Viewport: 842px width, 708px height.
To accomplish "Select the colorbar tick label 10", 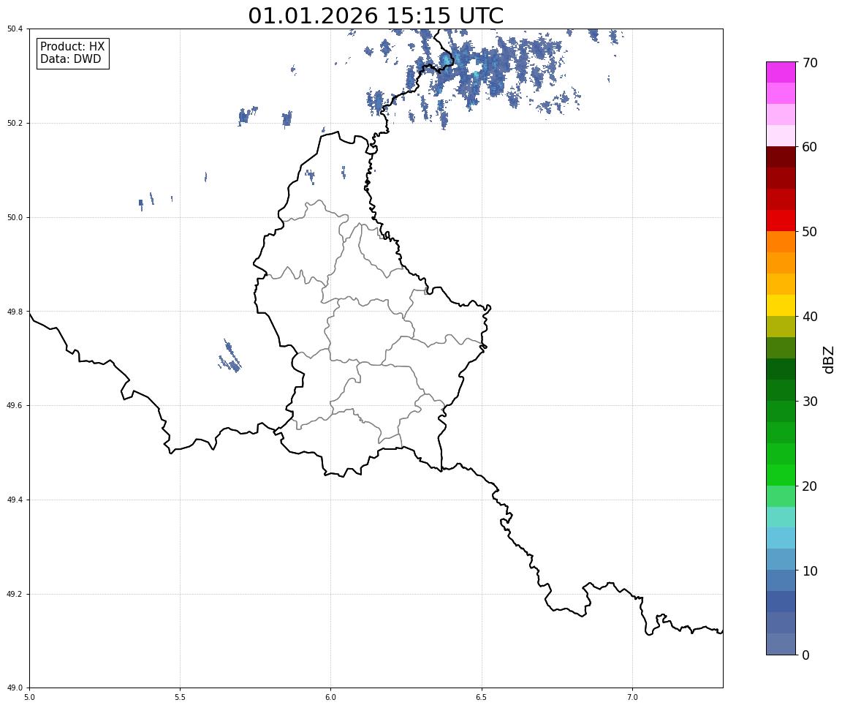I will [809, 571].
